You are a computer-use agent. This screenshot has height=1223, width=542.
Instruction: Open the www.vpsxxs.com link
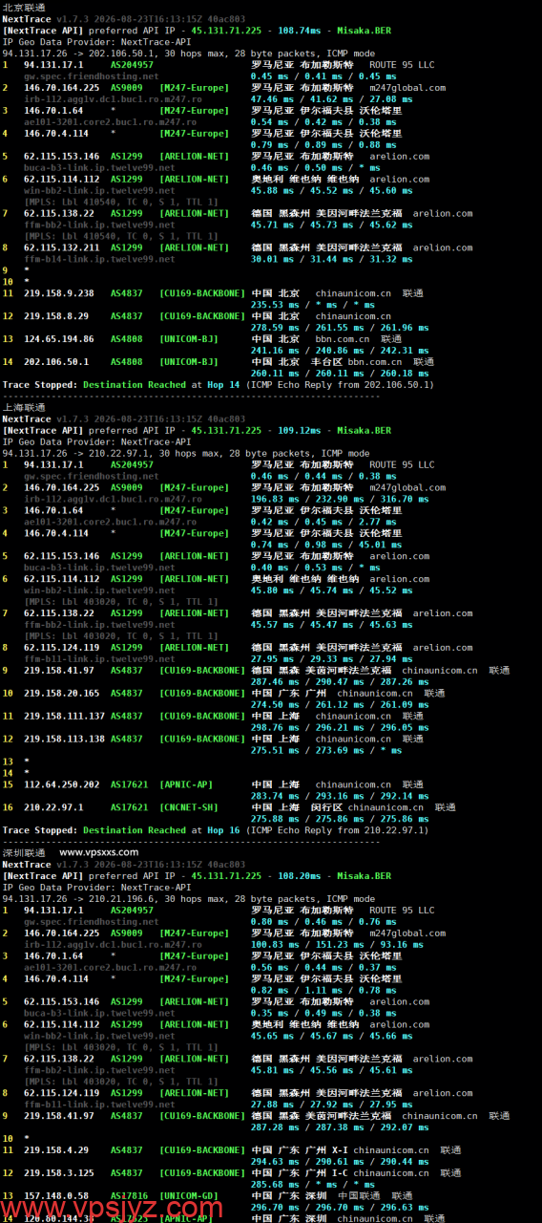98,852
